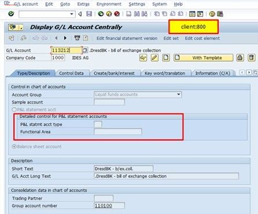This screenshot has width=258, height=214.
Task: Click the Group account number field
Action: [x=109, y=205]
